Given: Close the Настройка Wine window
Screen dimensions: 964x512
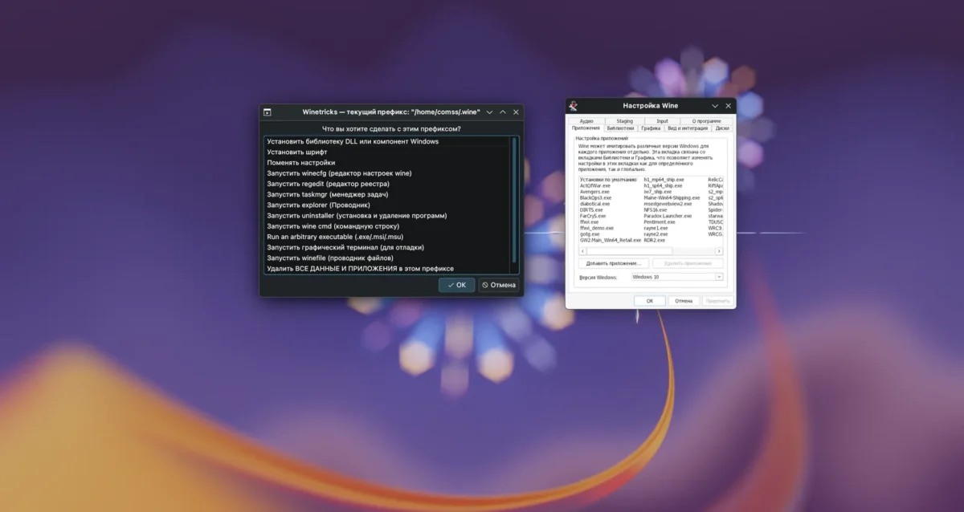Looking at the screenshot, I should point(728,105).
